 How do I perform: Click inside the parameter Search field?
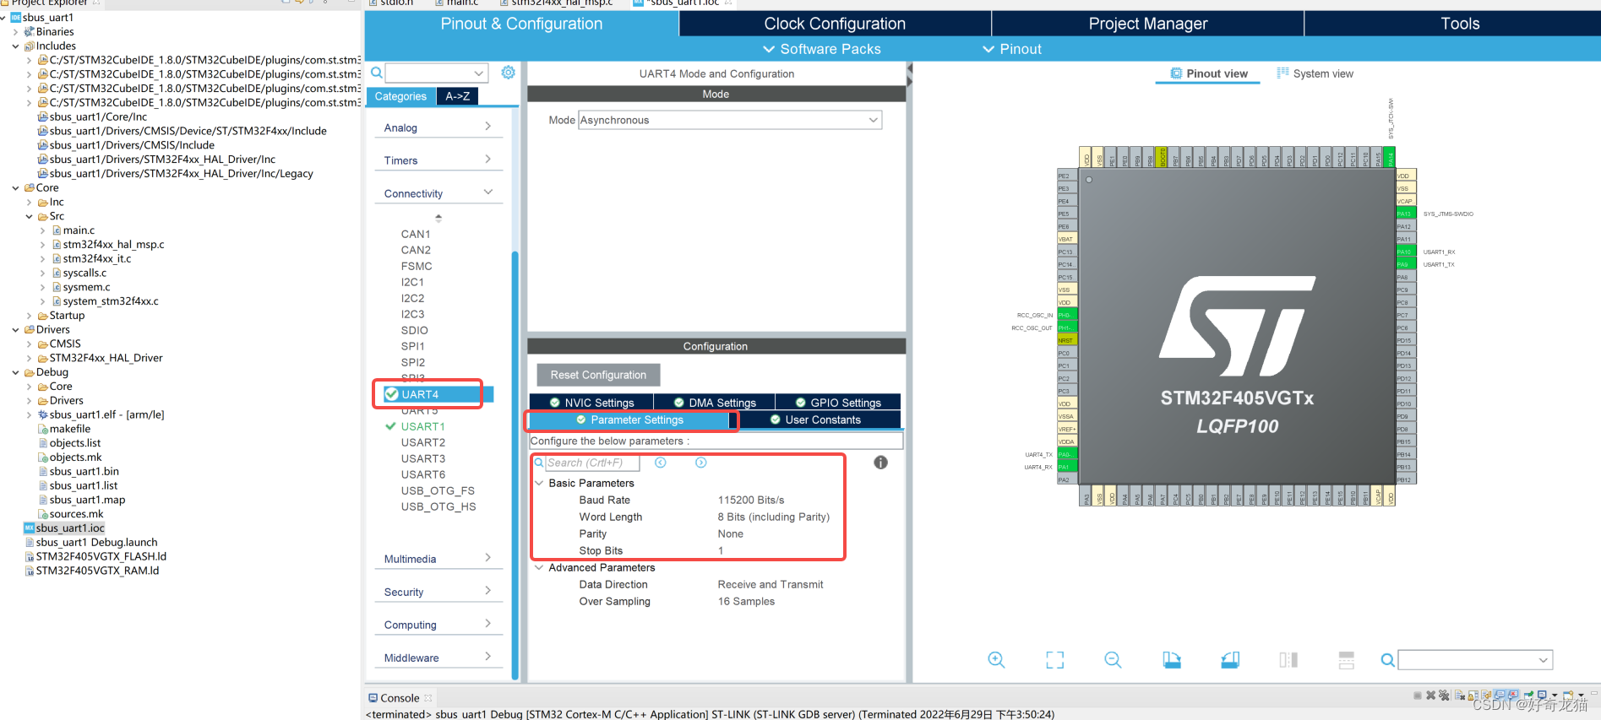591,463
